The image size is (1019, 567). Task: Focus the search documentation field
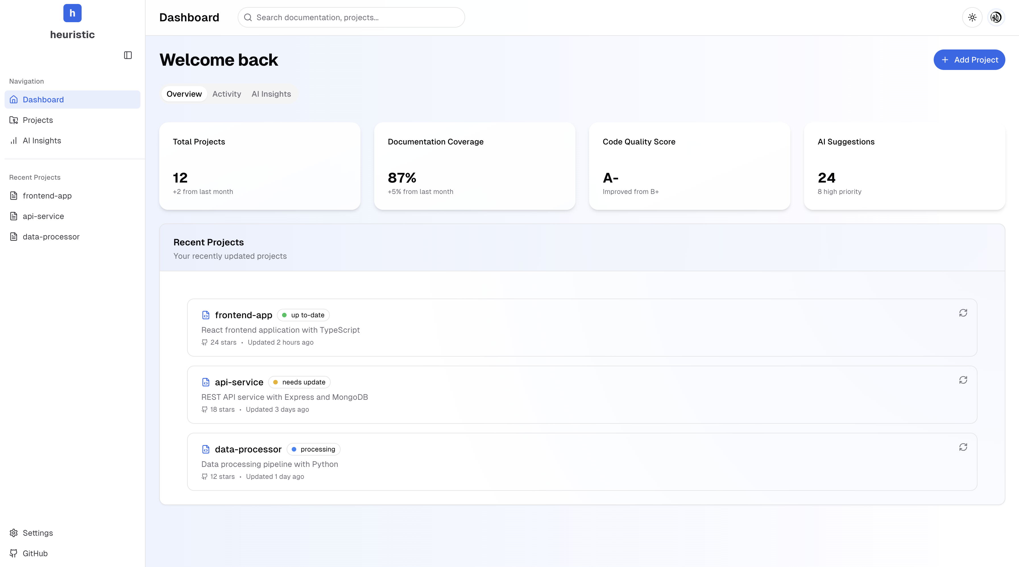tap(356, 17)
